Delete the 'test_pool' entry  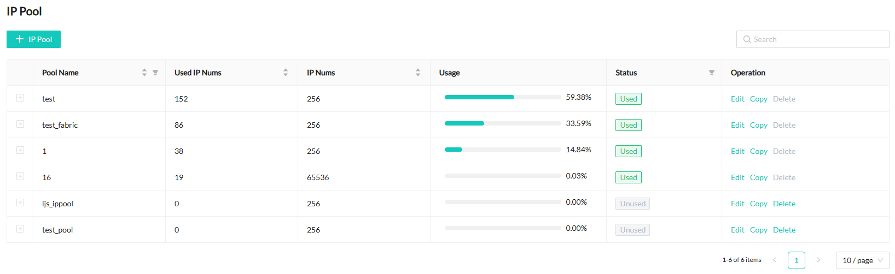(784, 230)
